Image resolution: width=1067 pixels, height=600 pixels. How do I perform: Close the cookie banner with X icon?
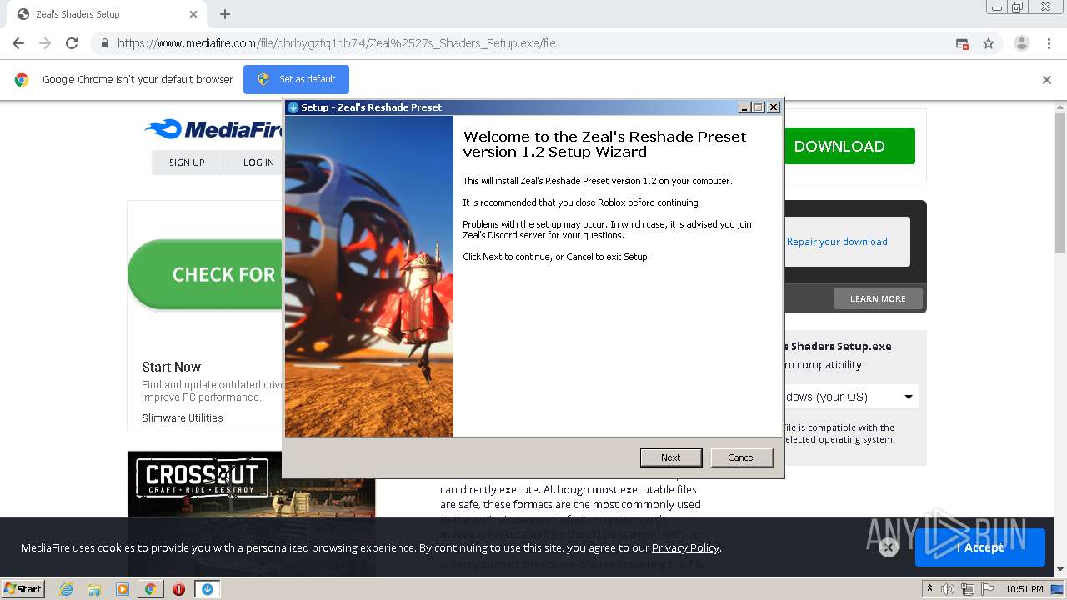tap(888, 547)
